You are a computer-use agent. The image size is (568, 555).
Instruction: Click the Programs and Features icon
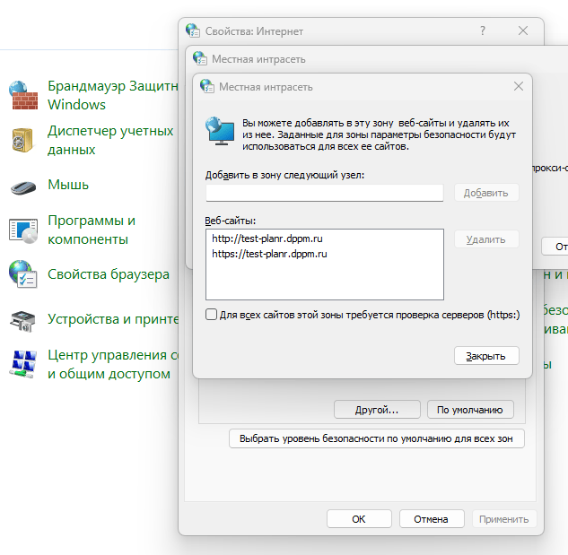pyautogui.click(x=22, y=230)
